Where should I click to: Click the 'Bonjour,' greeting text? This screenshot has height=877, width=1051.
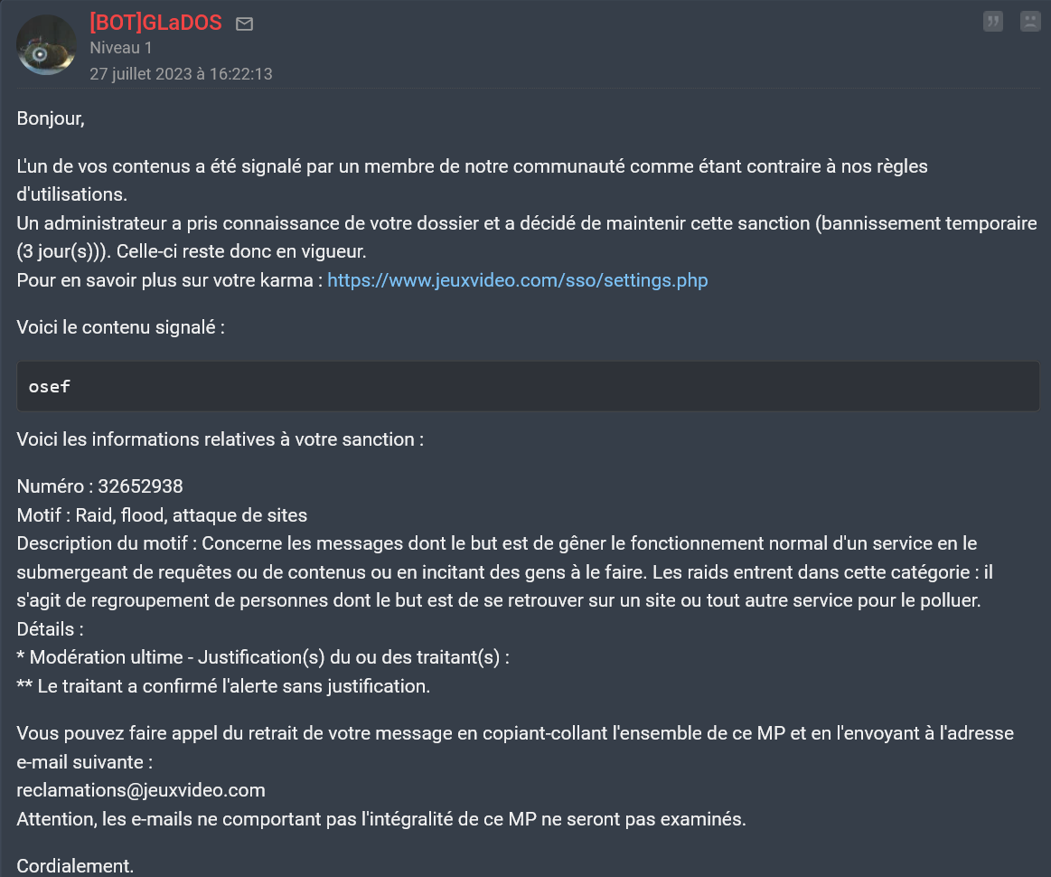click(x=51, y=118)
